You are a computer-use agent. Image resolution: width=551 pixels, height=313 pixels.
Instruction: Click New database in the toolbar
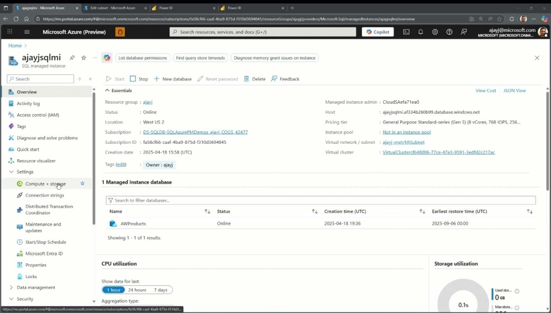tap(173, 79)
